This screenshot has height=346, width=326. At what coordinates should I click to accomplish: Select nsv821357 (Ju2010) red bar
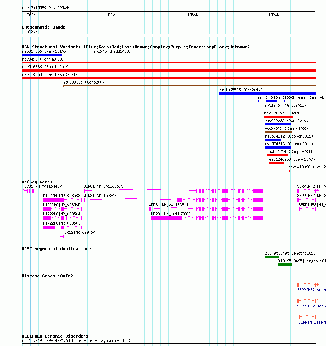278,117
